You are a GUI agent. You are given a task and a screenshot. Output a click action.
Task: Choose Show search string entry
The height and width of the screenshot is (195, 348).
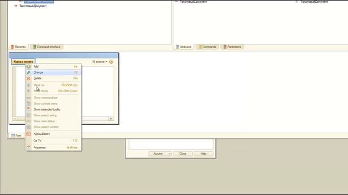(53, 115)
